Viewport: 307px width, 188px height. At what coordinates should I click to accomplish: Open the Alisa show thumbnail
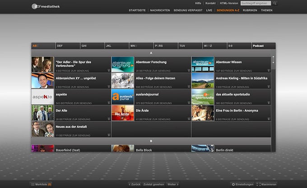point(123,81)
